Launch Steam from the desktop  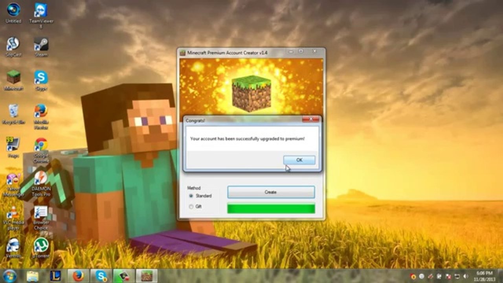41,47
